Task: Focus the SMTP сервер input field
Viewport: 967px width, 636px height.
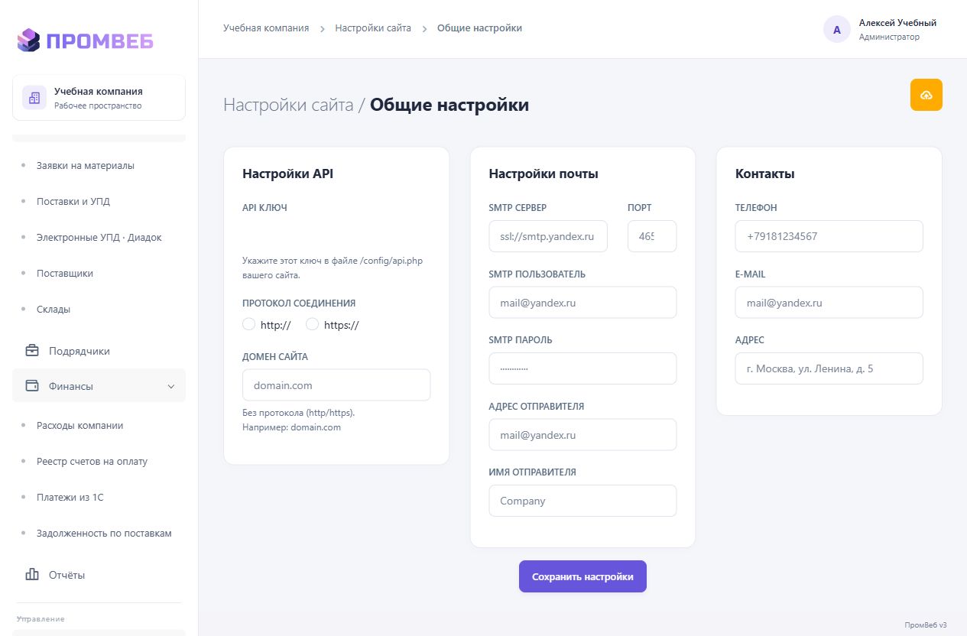Action: click(548, 236)
